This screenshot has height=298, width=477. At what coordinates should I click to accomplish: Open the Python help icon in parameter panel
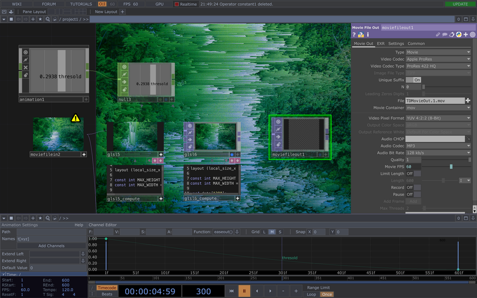coord(361,34)
